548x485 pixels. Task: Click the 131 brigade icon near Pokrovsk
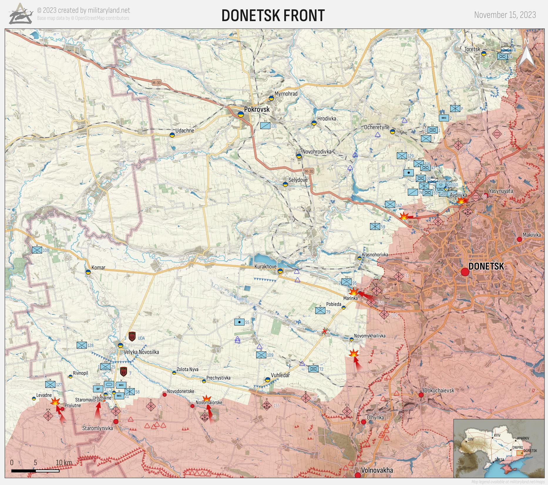point(265,126)
